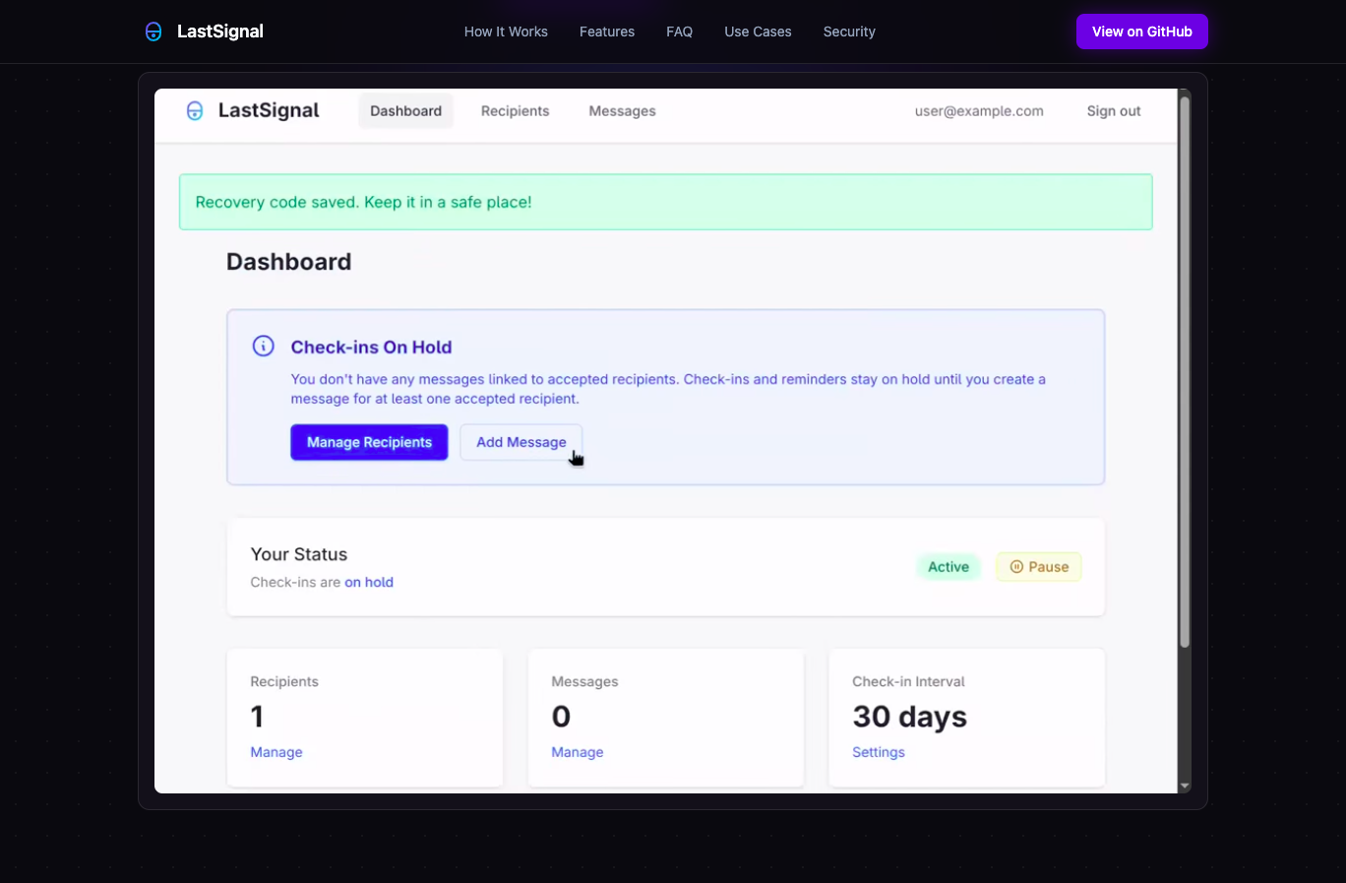Click the Sign out link
Image resolution: width=1346 pixels, height=883 pixels.
[1114, 111]
